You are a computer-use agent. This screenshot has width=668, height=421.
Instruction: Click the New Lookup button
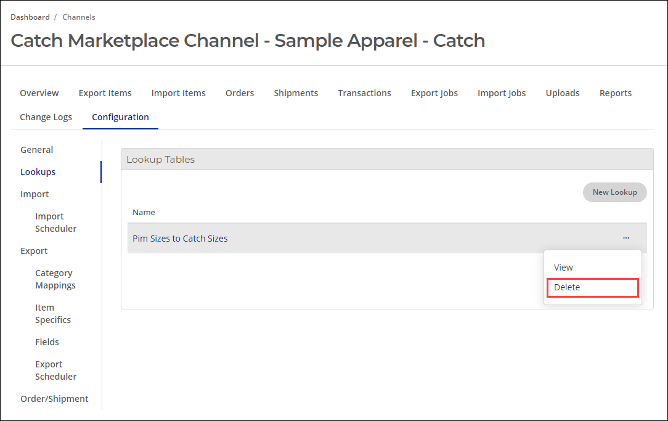(615, 192)
